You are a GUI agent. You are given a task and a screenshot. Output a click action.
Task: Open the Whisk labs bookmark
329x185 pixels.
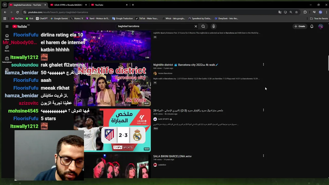(173, 18)
